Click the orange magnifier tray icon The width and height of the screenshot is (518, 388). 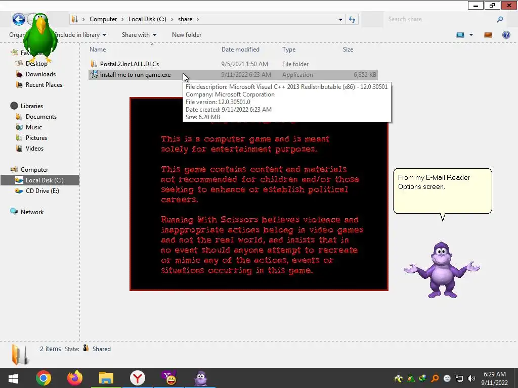pyautogui.click(x=435, y=378)
